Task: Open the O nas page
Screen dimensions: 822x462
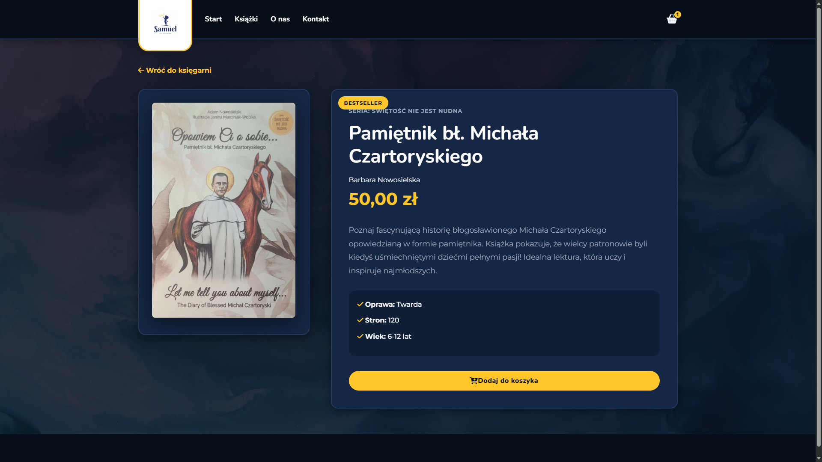Action: pyautogui.click(x=280, y=19)
